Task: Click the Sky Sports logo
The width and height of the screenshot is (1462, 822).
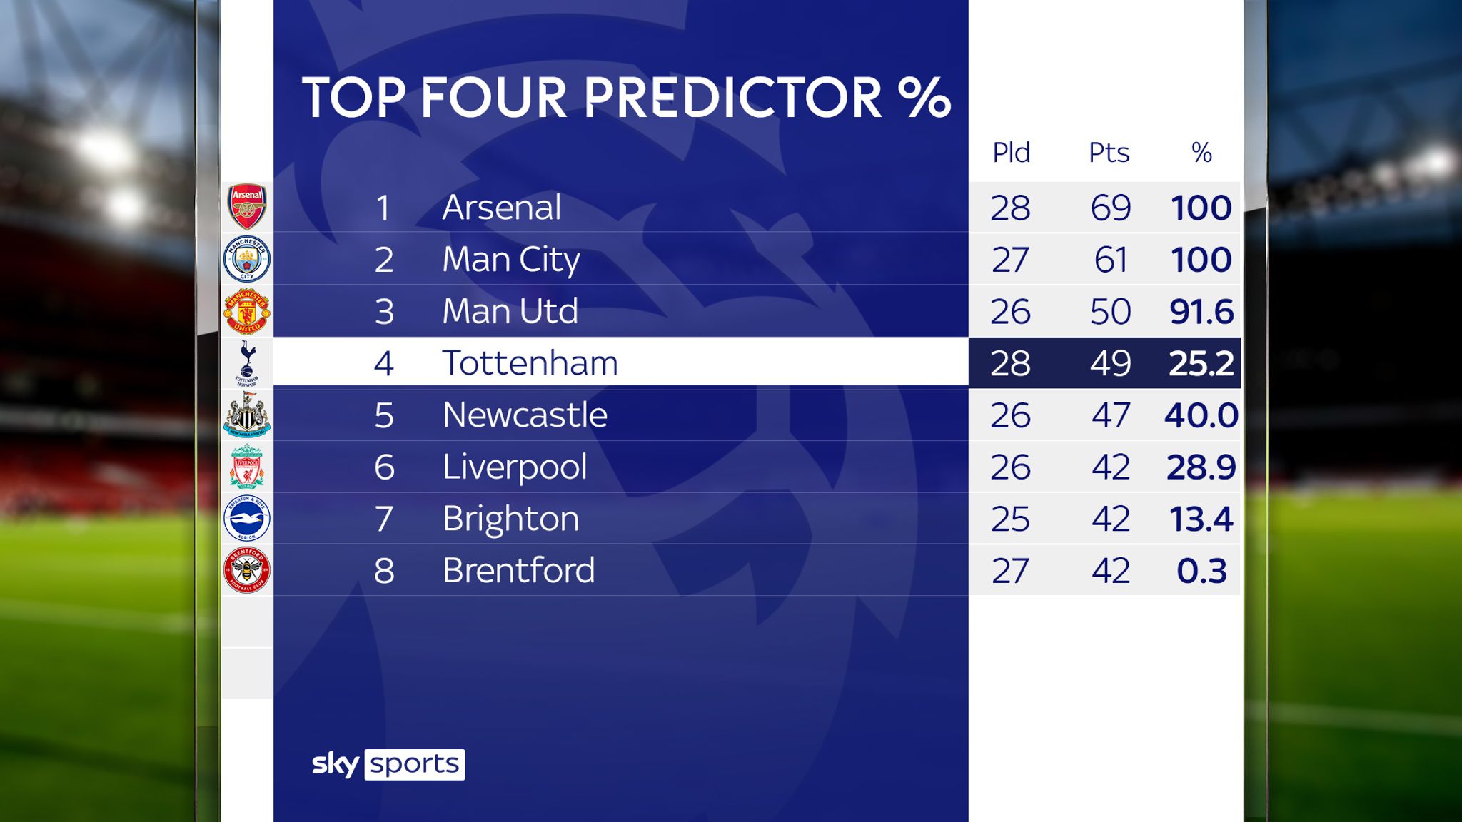Action: tap(388, 764)
